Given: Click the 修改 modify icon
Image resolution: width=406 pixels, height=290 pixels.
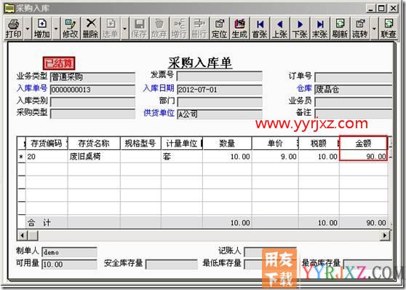Looking at the screenshot, I should pyautogui.click(x=70, y=28).
